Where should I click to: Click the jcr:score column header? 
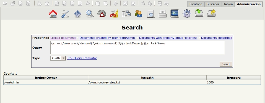(233, 78)
